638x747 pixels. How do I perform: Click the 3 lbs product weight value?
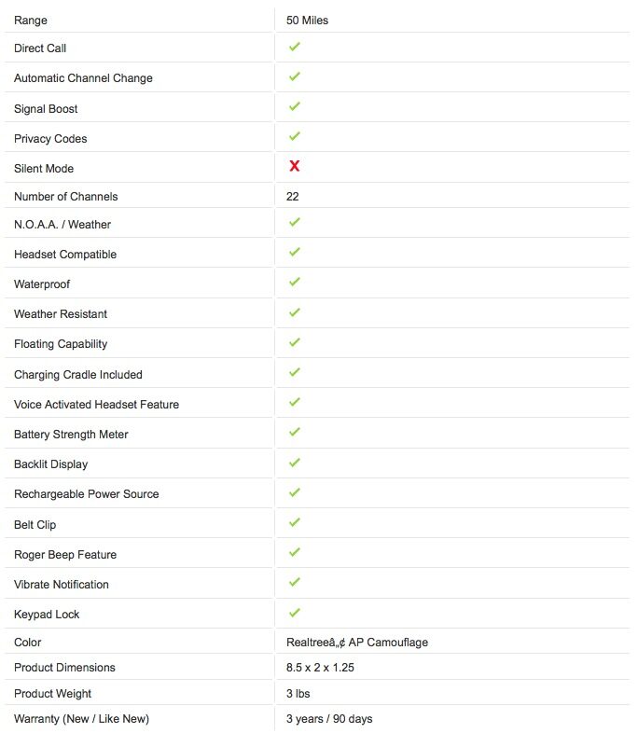tap(298, 694)
